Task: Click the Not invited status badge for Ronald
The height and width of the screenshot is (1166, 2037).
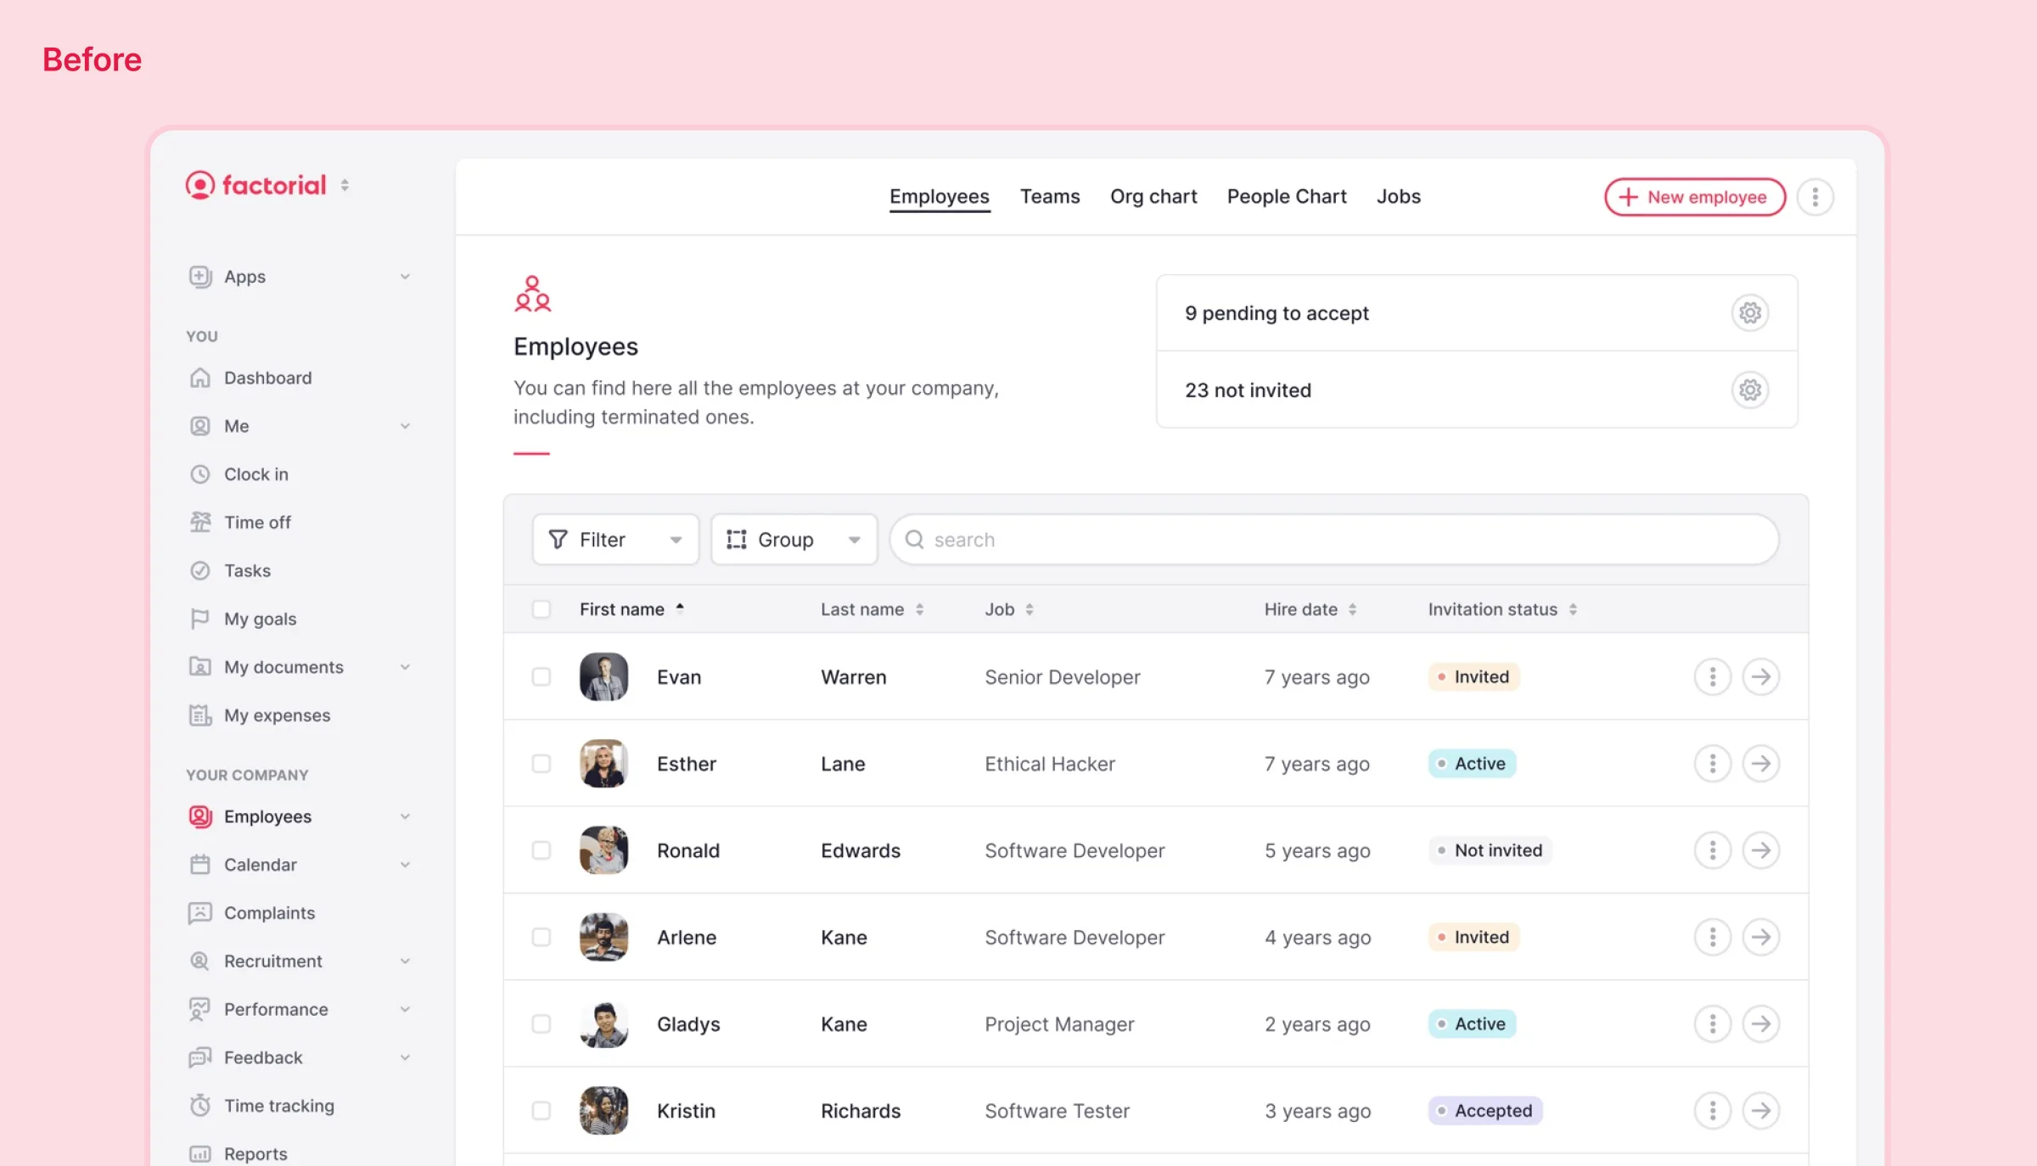Action: (x=1490, y=850)
